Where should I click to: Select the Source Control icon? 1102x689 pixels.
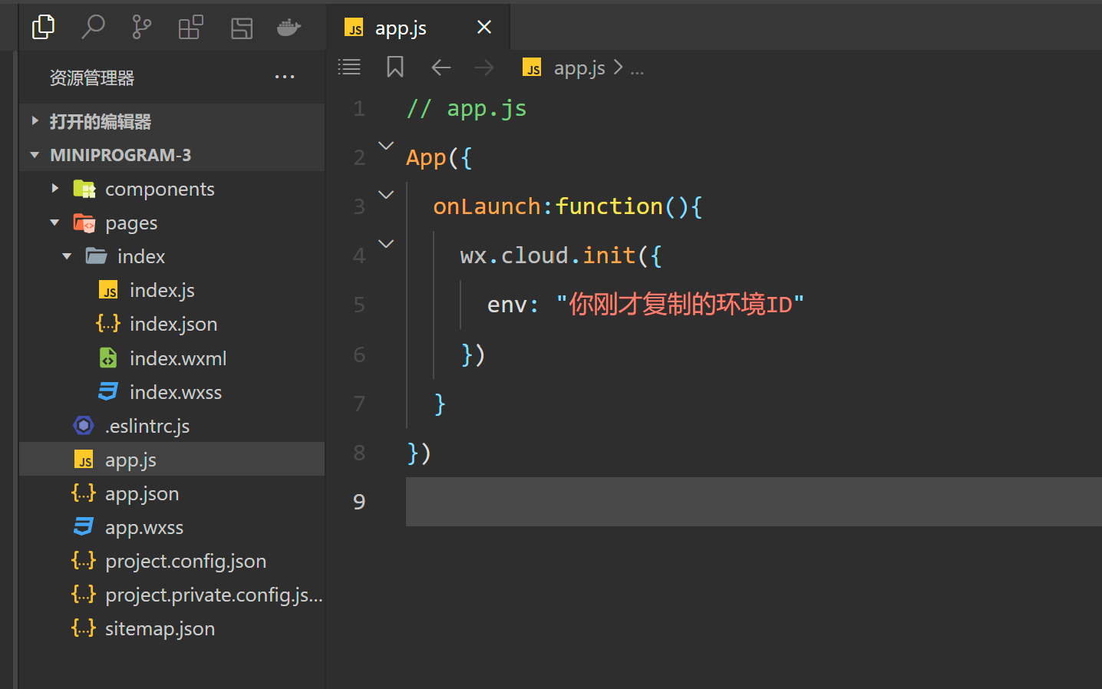click(141, 28)
